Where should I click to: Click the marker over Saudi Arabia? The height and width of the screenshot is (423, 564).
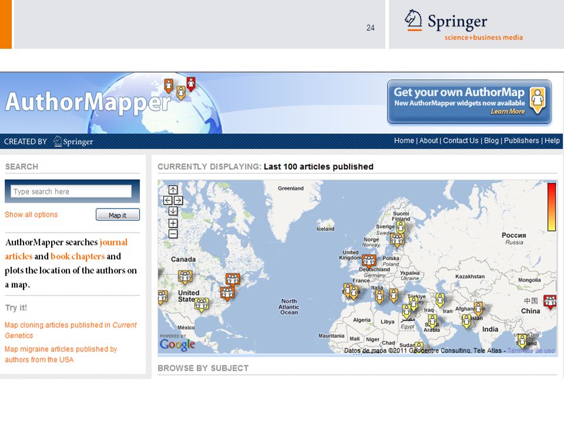tap(432, 321)
